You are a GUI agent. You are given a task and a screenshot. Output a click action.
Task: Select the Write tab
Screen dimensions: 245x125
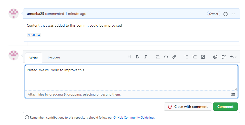34,58
